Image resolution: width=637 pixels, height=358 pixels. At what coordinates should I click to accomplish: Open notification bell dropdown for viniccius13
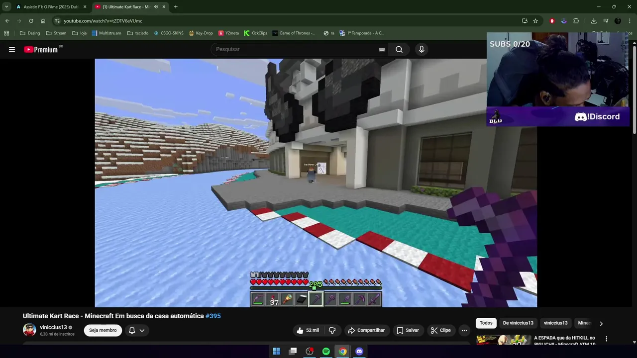tap(137, 330)
